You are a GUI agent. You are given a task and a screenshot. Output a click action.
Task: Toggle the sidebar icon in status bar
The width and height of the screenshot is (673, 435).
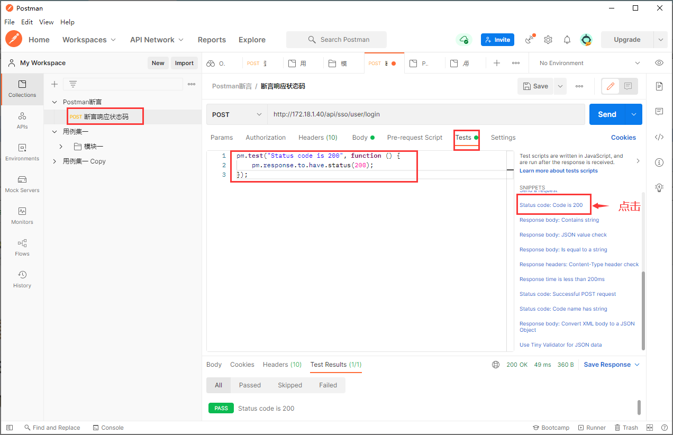[10, 428]
